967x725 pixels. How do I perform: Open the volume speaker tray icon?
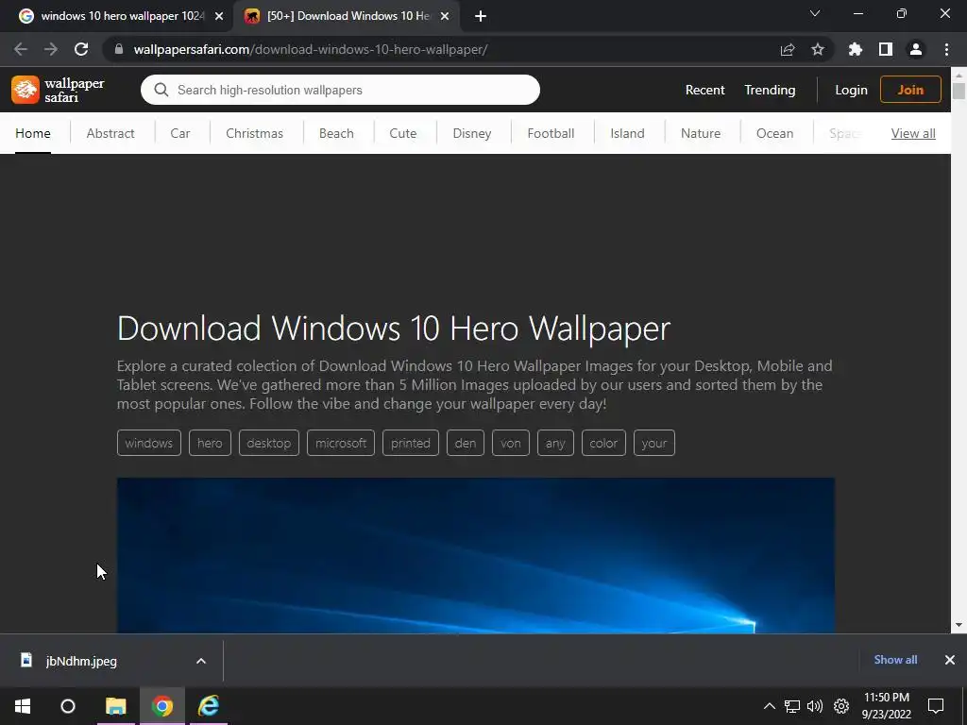(x=815, y=706)
